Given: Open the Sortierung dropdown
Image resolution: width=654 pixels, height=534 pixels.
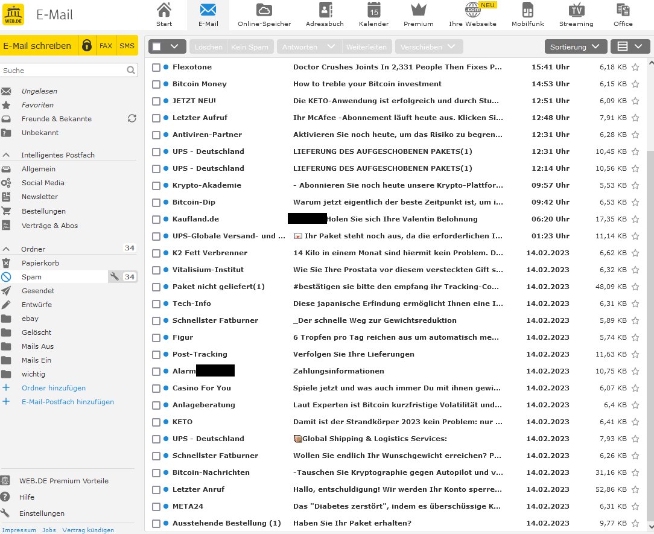Looking at the screenshot, I should [x=575, y=46].
